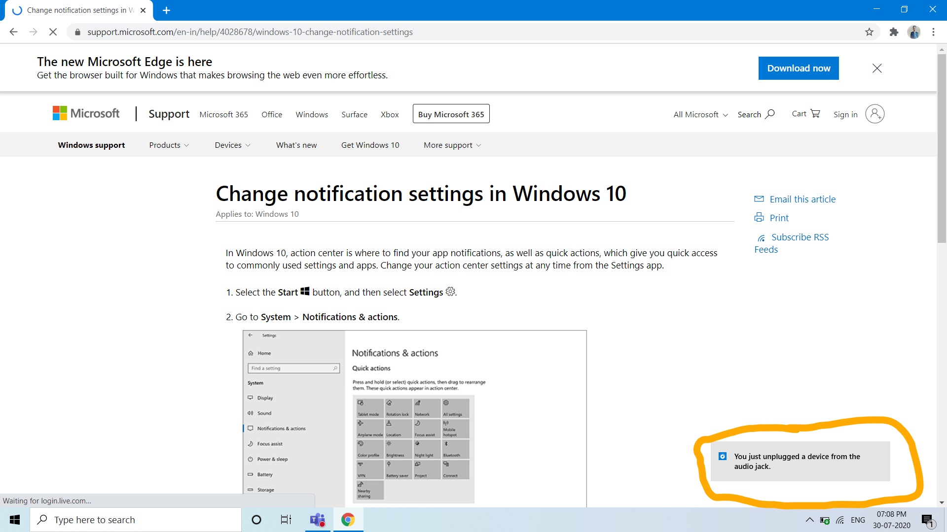Click the 'Applies to: Windows 10' text
Screen dimensions: 947x532
(257, 214)
